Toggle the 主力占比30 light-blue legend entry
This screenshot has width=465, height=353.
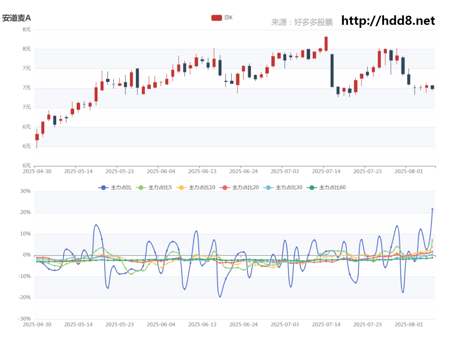283,188
